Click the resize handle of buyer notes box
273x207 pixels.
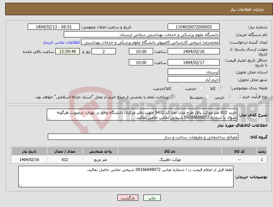pos(20,186)
